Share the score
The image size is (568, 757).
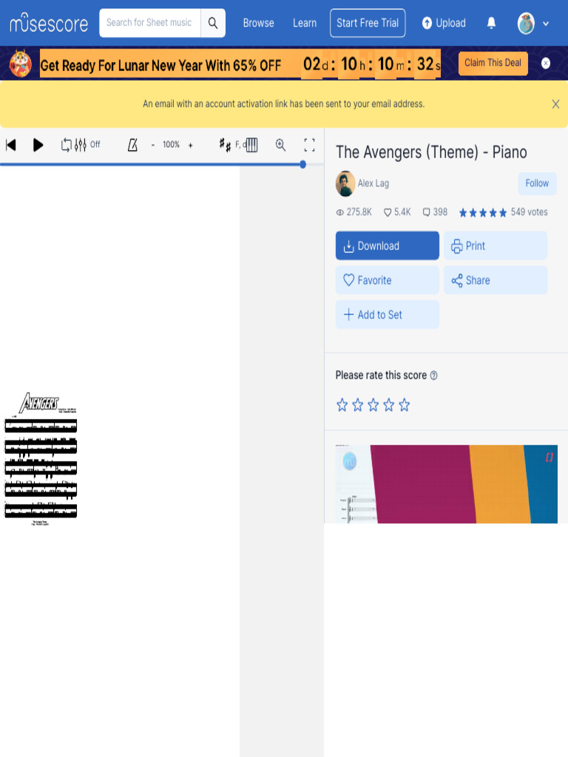(x=496, y=280)
